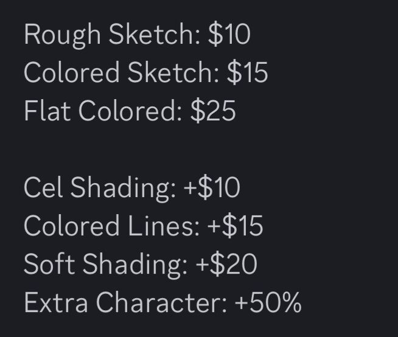Click the +$15 price for Colored Lines
This screenshot has height=337, width=398.
[x=235, y=226]
